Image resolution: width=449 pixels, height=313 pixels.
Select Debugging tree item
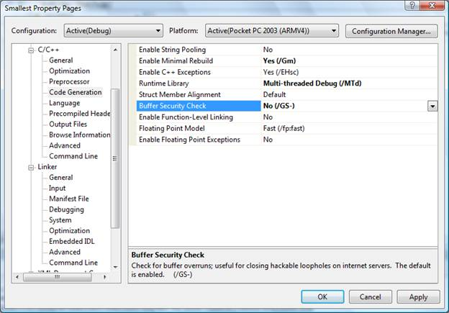pyautogui.click(x=66, y=209)
